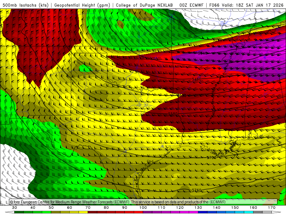The image size is (286, 214).
Task: Click the 70 value on the color scale
Action: click(88, 208)
